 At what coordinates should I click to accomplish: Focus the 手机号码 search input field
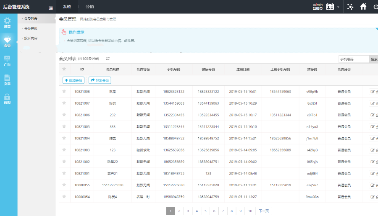[x=353, y=59]
